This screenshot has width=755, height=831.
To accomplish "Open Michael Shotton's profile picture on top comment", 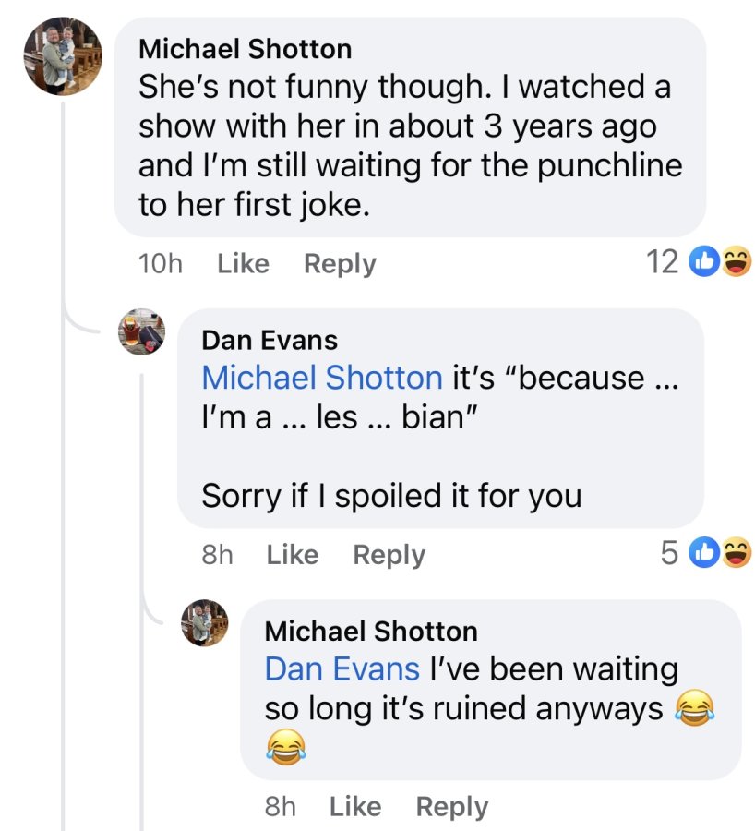I will (x=63, y=56).
